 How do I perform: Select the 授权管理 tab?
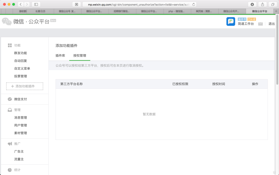coord(80,56)
